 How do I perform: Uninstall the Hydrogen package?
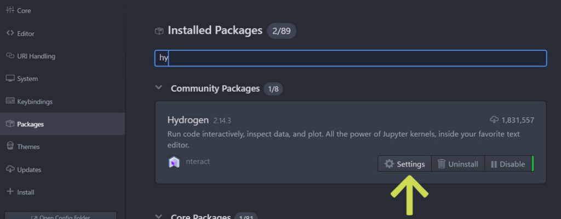(x=458, y=164)
